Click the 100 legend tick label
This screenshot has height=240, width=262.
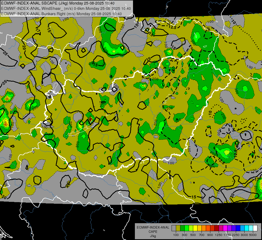pos(176,235)
